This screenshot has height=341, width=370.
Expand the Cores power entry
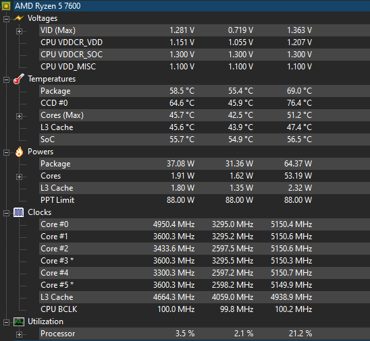[x=19, y=177]
